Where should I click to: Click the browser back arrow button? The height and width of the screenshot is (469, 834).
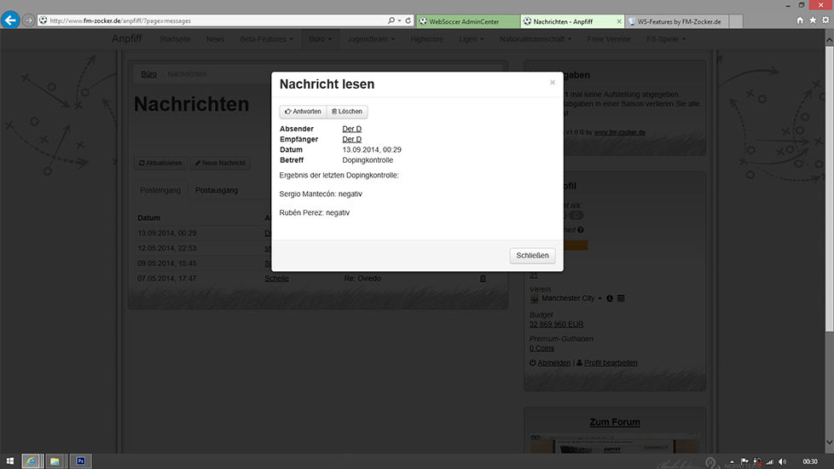point(10,20)
